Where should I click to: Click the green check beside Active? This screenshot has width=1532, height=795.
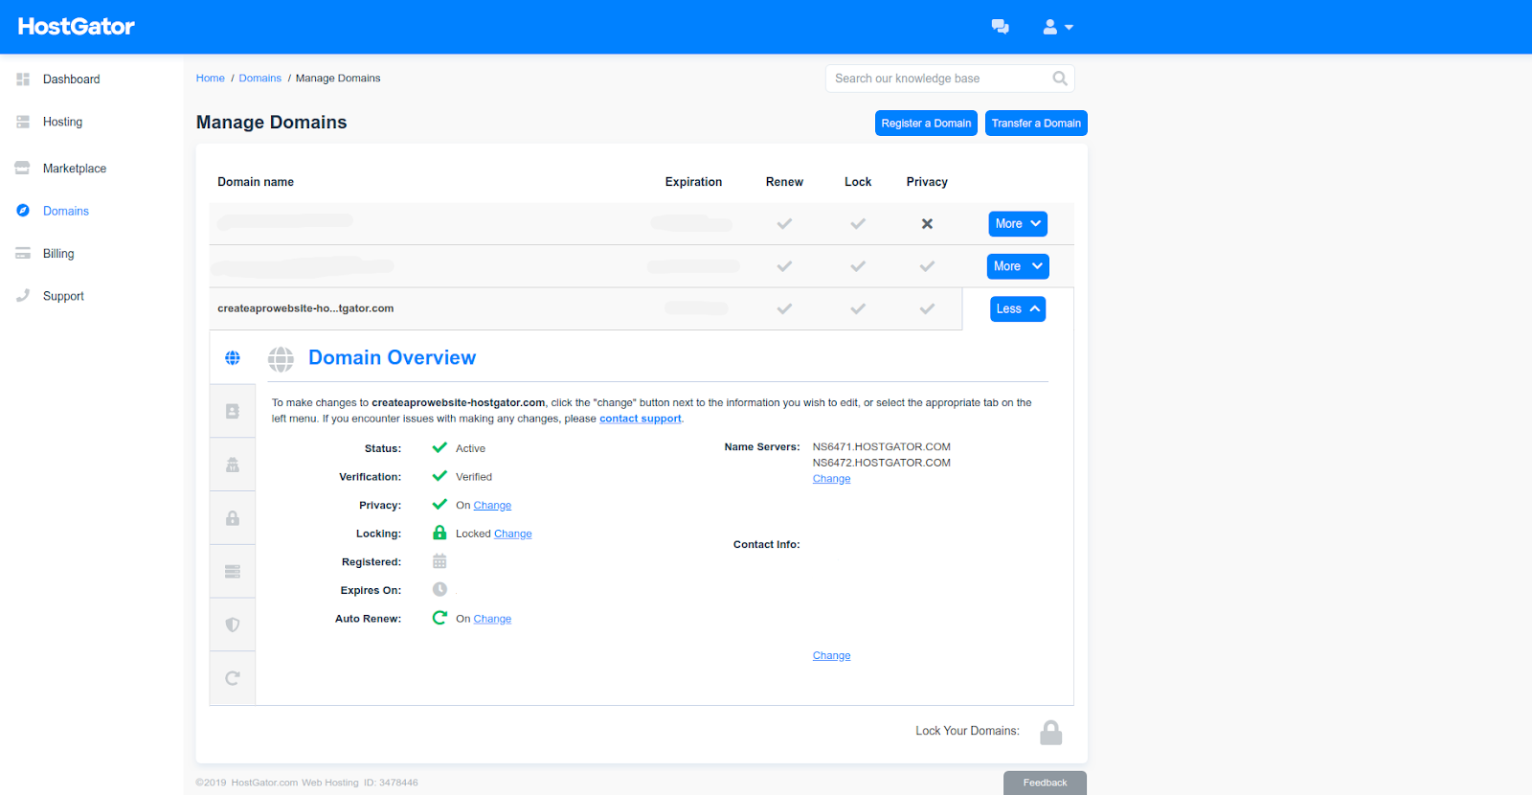(x=439, y=447)
